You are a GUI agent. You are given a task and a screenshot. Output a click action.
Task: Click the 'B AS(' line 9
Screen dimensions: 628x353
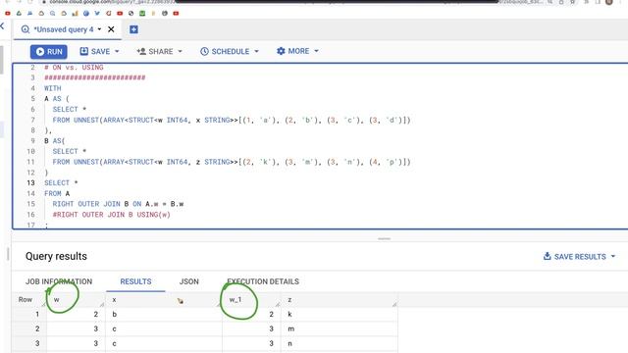pyautogui.click(x=55, y=141)
